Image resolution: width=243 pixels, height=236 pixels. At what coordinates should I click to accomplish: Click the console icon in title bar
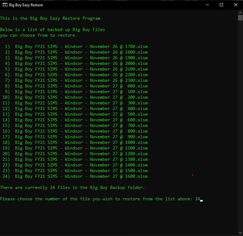[x=5, y=5]
